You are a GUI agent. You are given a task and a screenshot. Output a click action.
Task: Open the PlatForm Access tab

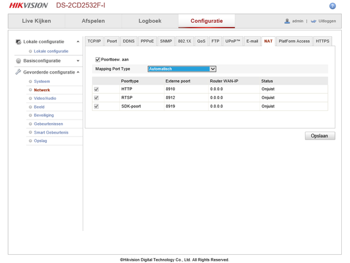294,41
